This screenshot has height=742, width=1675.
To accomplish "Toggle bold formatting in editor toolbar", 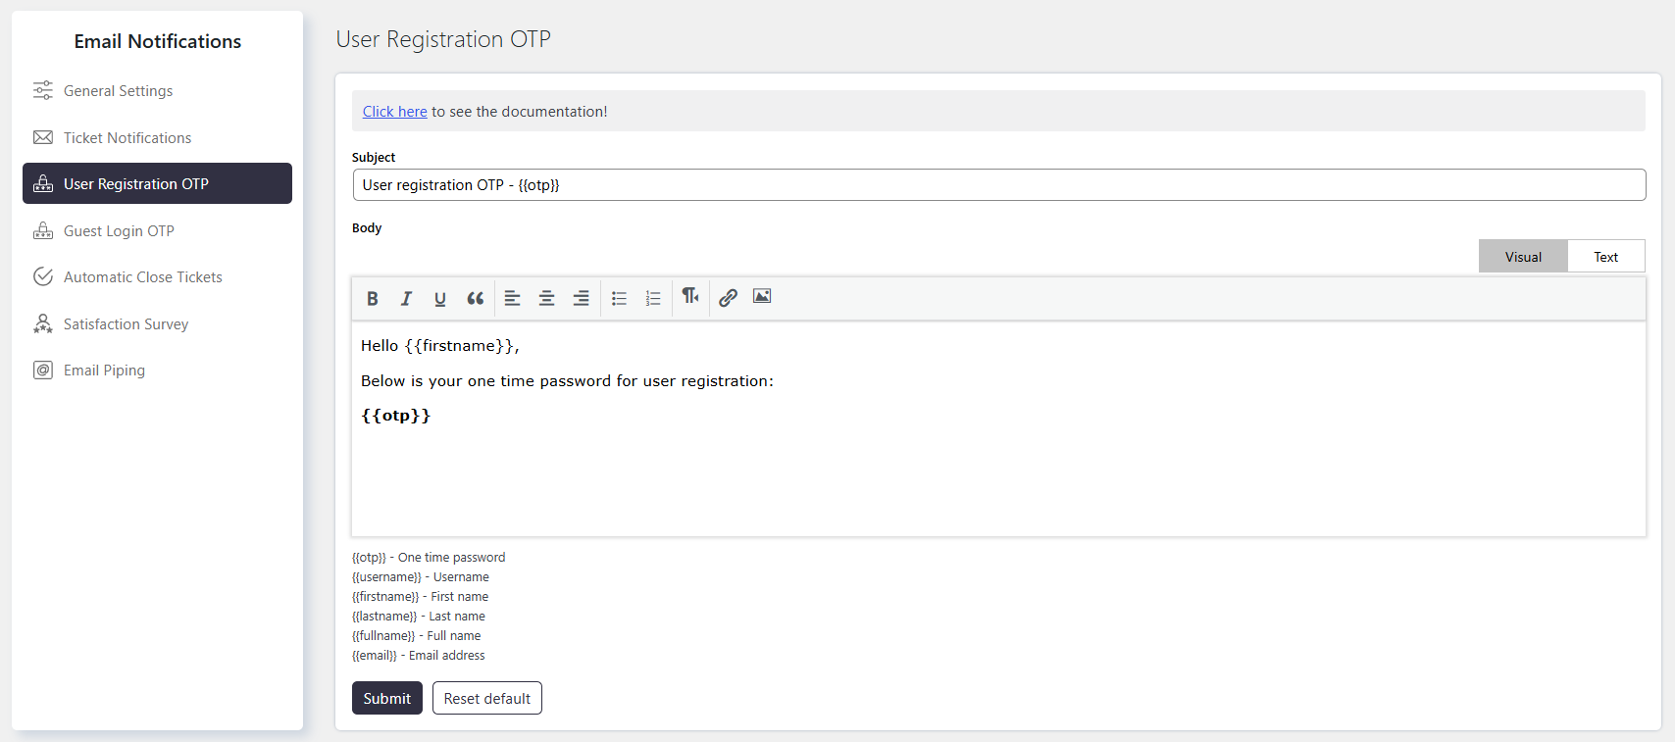I will pyautogui.click(x=373, y=298).
